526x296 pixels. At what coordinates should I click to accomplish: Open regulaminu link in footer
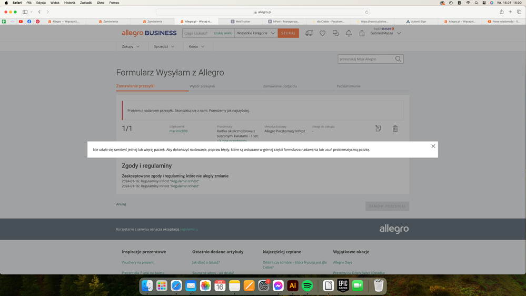(188, 229)
